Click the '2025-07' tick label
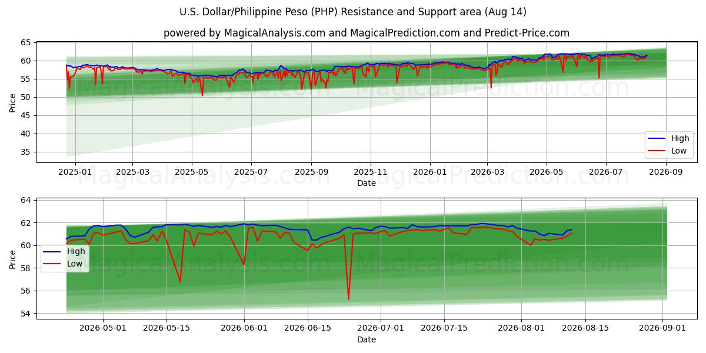The height and width of the screenshot is (353, 706). click(251, 172)
